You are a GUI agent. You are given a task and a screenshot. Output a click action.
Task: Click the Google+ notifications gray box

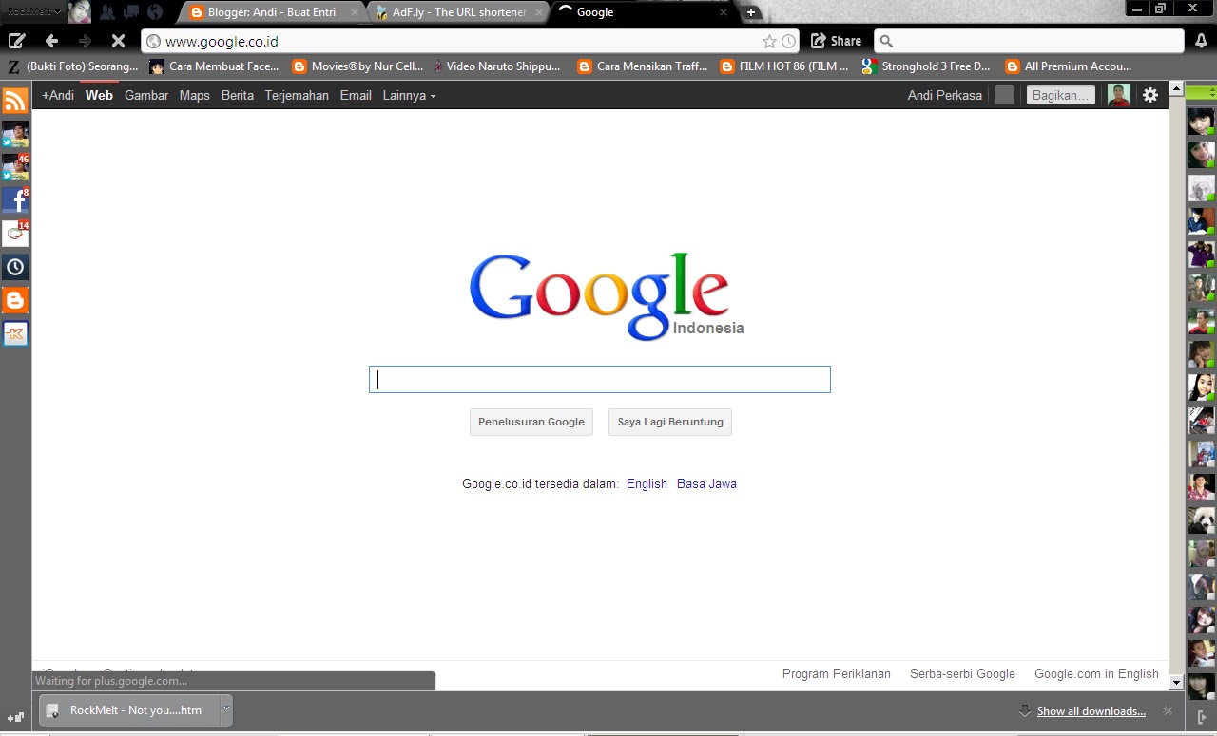[1004, 95]
